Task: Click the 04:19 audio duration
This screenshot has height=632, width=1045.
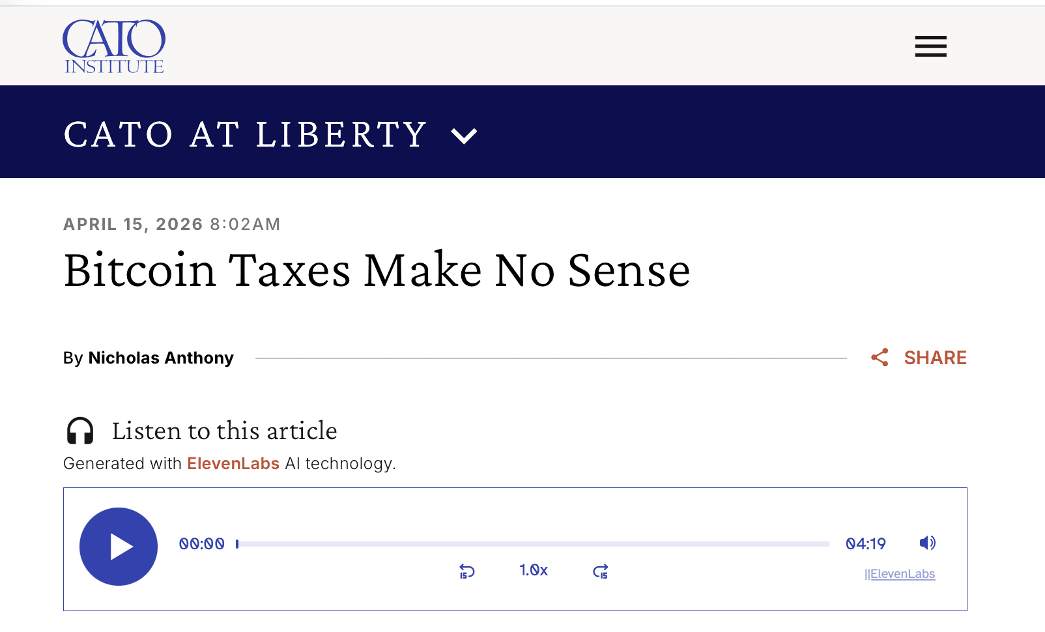Action: (x=866, y=543)
